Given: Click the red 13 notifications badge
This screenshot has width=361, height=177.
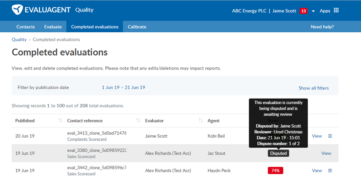Looking at the screenshot, I should 304,11.
